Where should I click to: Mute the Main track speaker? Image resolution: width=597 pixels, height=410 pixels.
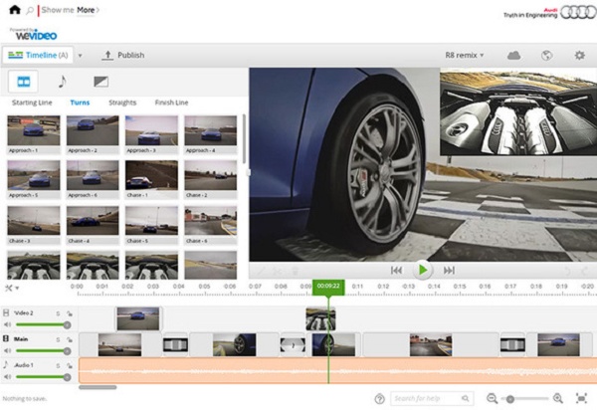[7, 350]
